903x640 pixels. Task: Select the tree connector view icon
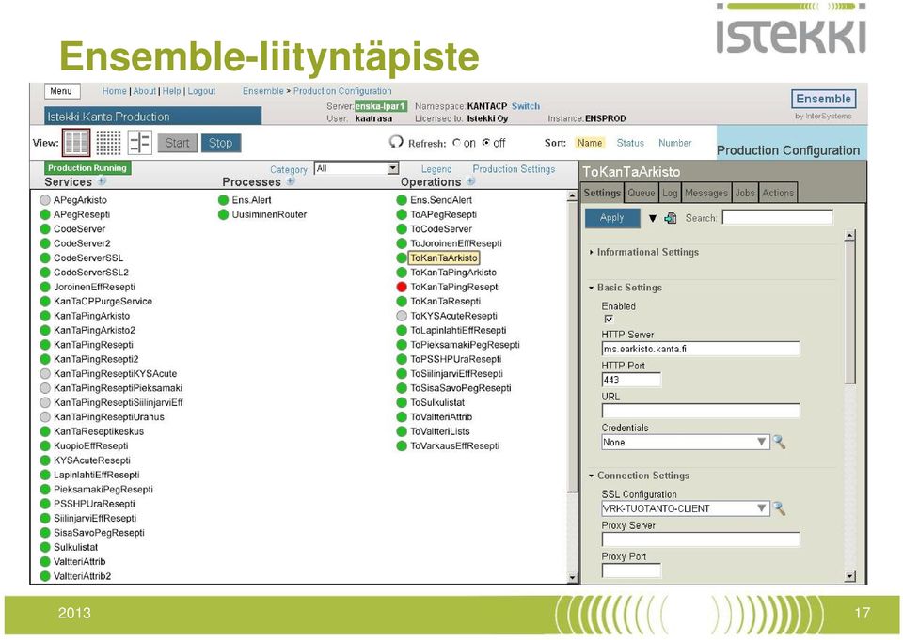[139, 142]
